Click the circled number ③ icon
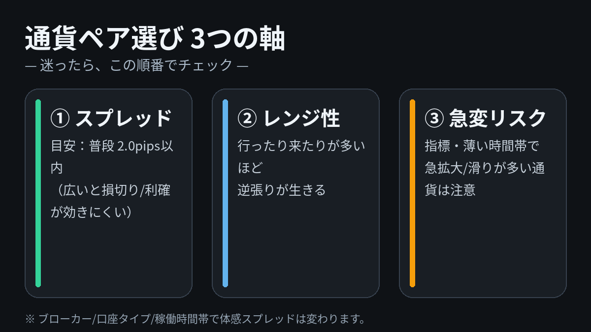The height and width of the screenshot is (332, 591). pos(434,119)
